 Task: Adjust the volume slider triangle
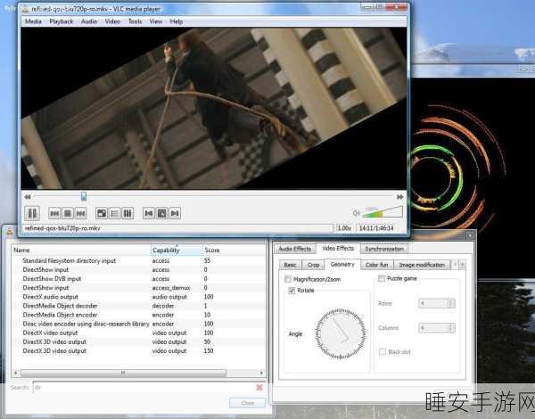383,212
